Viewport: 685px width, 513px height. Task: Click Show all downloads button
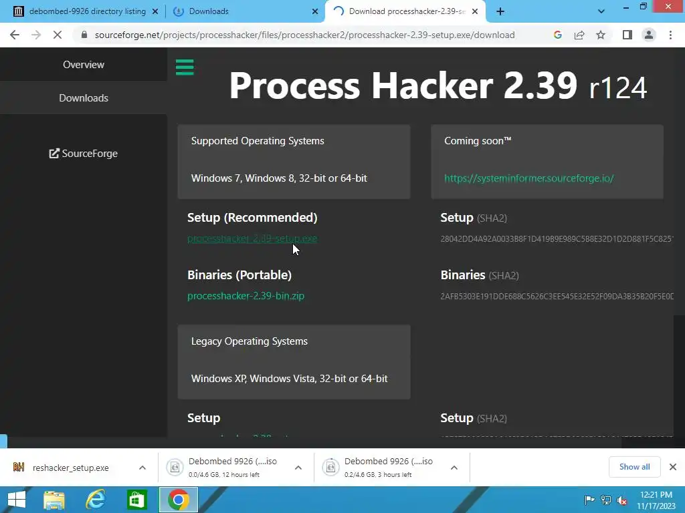[x=634, y=467]
